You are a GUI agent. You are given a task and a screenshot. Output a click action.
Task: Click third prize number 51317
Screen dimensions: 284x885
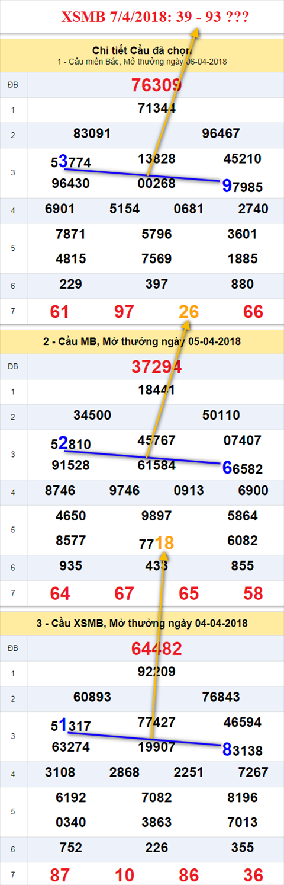71,724
